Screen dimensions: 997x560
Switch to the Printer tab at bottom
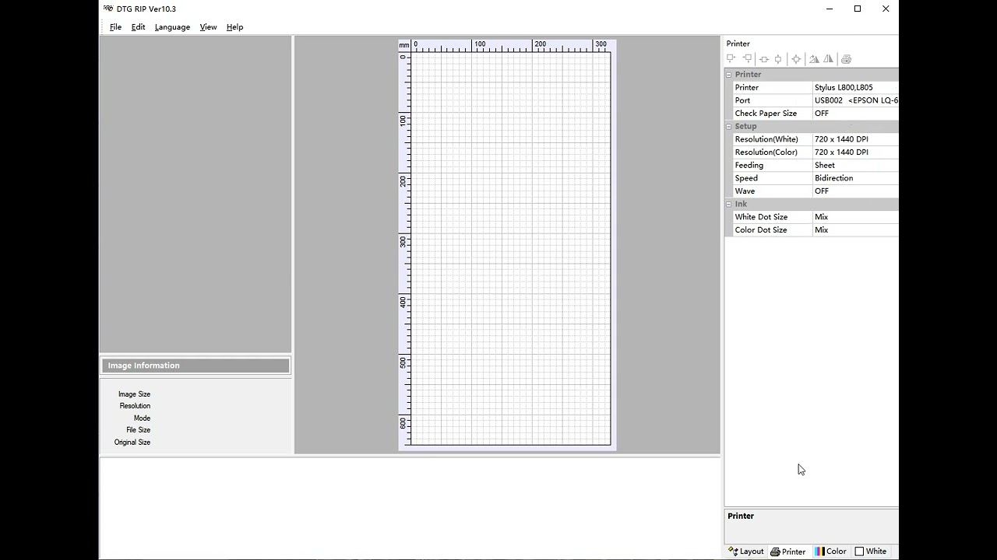(788, 551)
